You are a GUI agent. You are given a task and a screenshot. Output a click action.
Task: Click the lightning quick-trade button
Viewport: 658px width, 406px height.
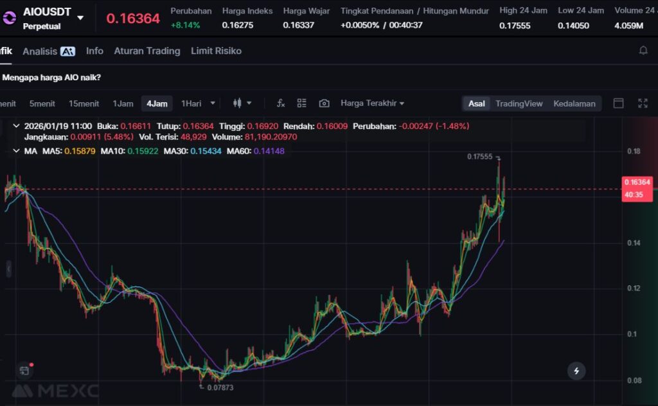(576, 371)
